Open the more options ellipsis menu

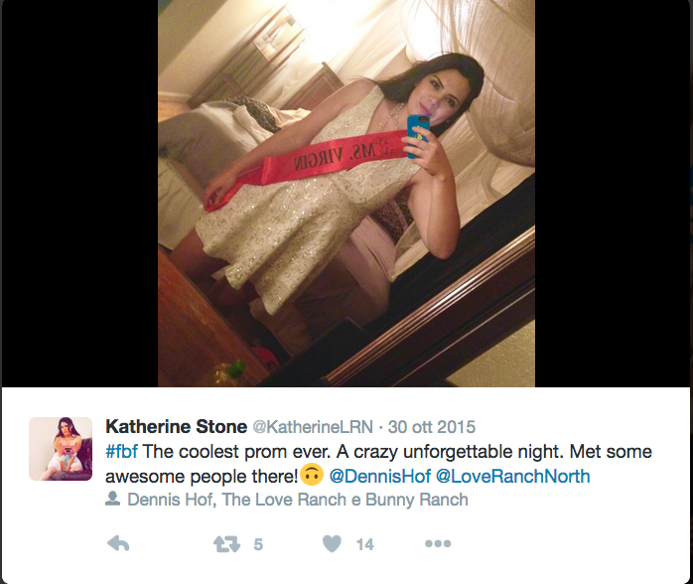(438, 543)
